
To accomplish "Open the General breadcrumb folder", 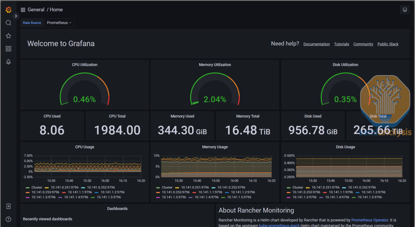I will pos(36,9).
